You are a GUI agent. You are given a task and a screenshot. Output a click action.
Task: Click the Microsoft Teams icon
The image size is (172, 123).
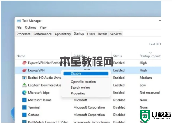click(x=24, y=100)
